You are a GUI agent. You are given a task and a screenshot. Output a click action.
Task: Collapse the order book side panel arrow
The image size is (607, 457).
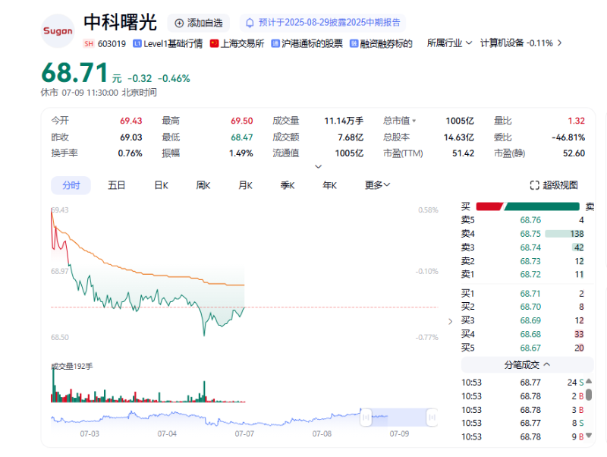click(x=450, y=321)
